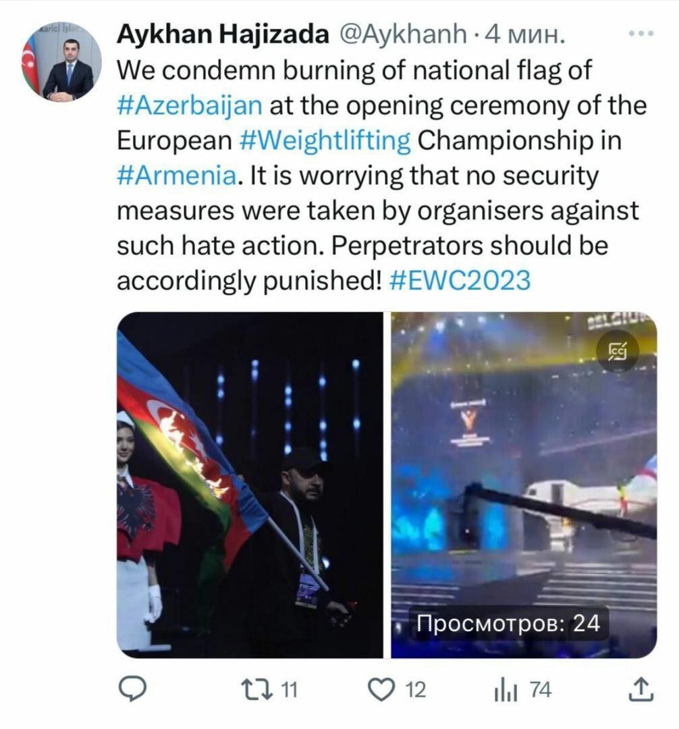Screen dimensions: 679x729
Task: Open Aykhan Hajizada's profile avatar
Action: (62, 61)
